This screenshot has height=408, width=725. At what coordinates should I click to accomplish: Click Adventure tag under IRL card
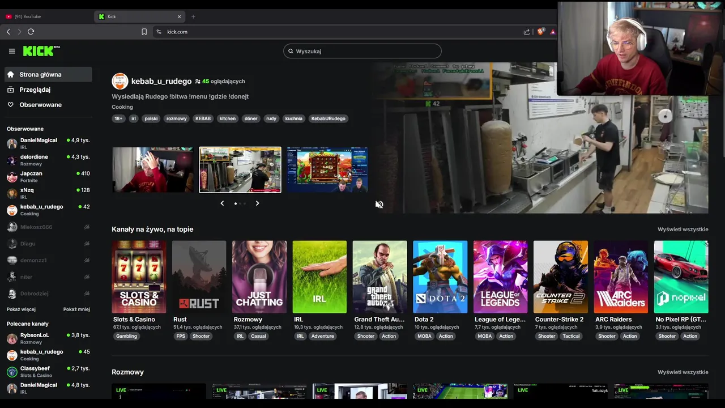[323, 336]
